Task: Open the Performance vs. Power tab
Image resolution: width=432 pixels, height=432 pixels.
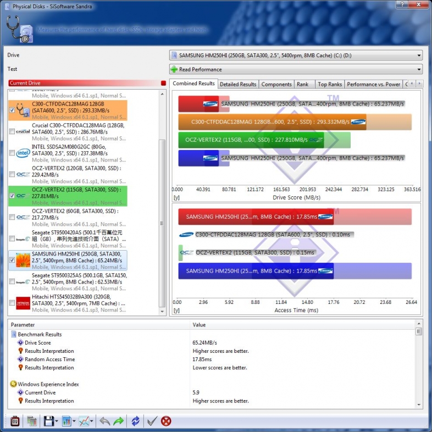Action: [373, 84]
